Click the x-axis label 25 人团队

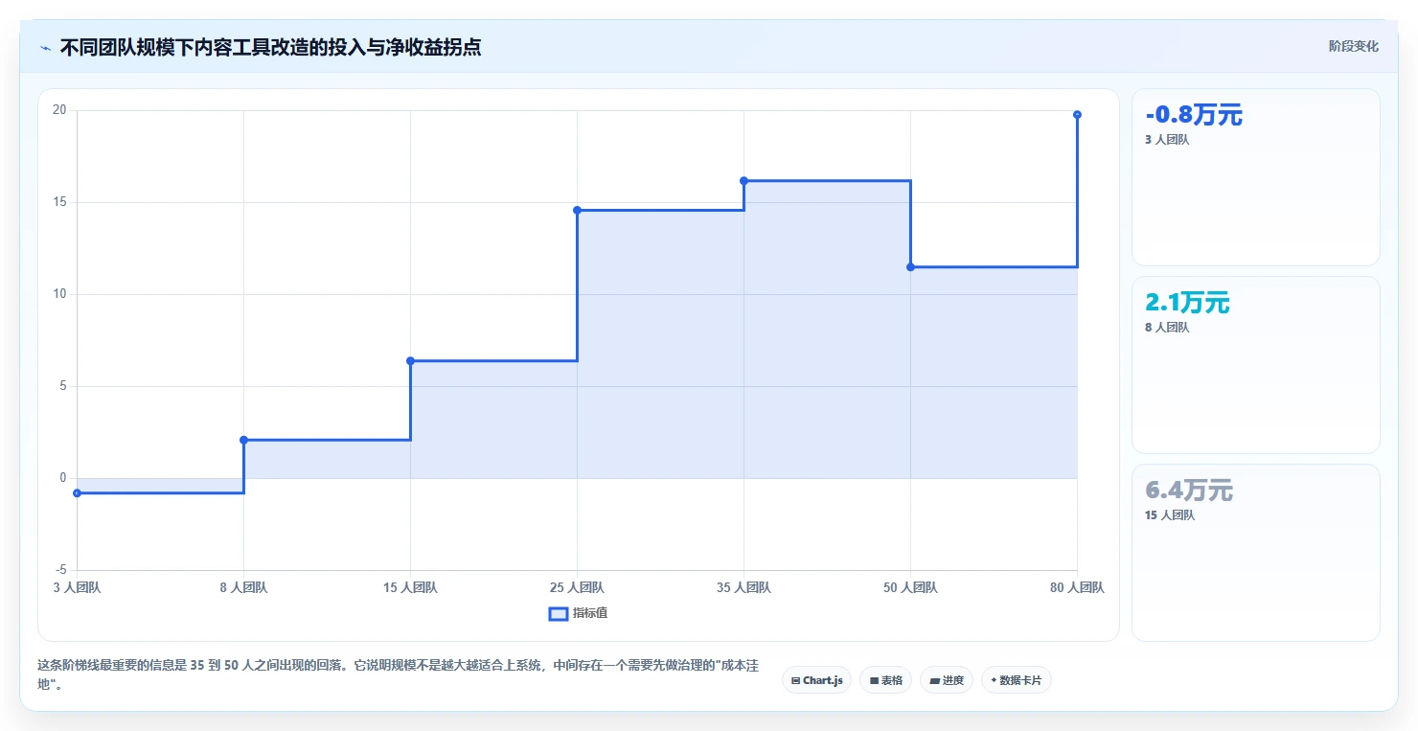(577, 588)
